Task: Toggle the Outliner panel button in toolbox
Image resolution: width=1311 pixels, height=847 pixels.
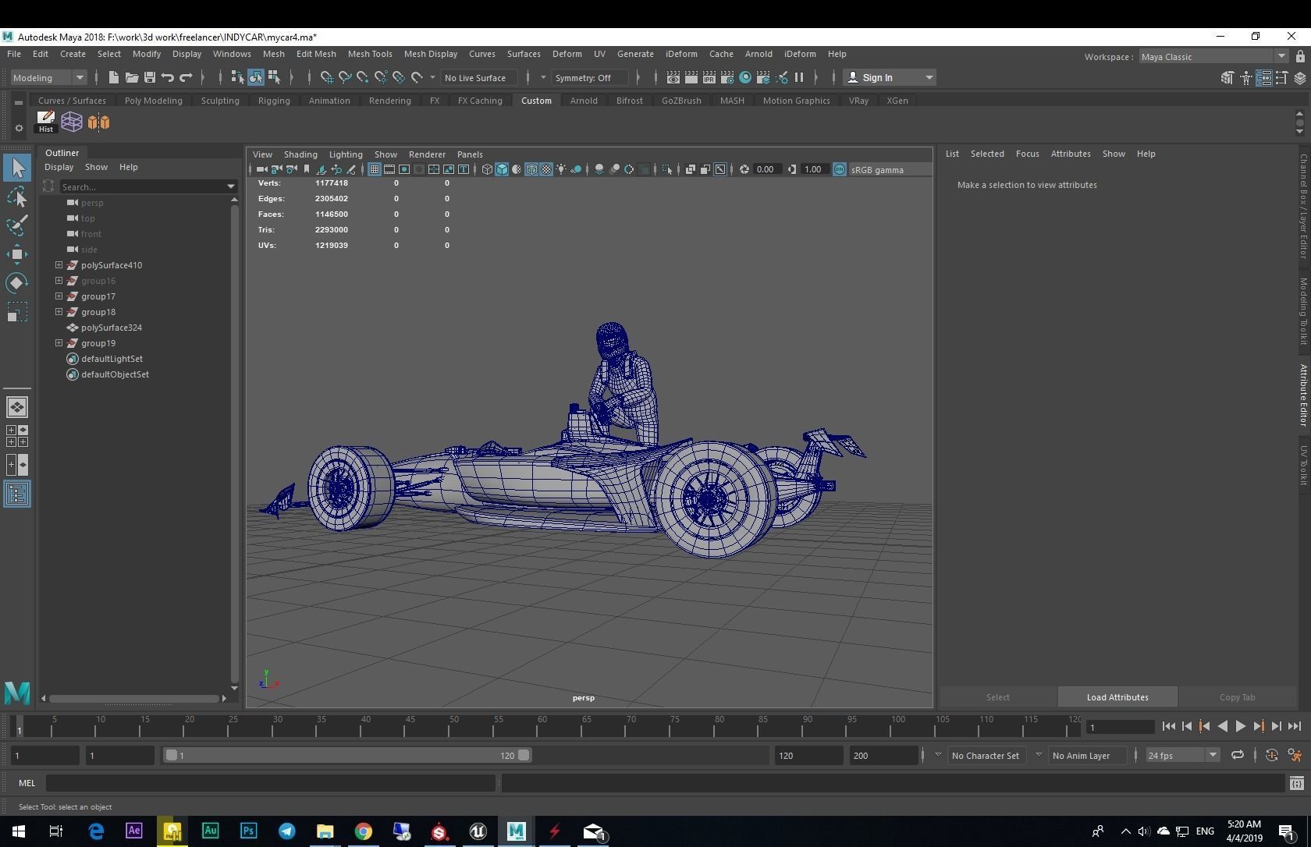Action: (17, 494)
